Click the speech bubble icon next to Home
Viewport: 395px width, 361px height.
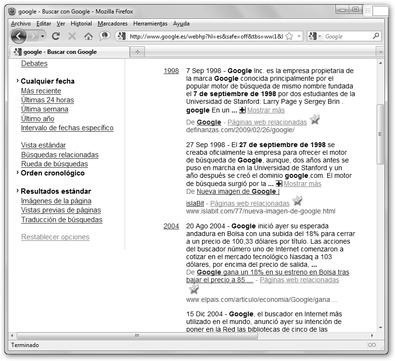[x=104, y=36]
